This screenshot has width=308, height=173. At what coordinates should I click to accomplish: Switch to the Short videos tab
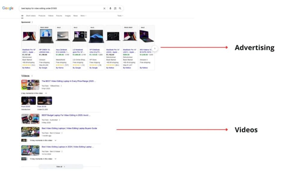point(31,16)
